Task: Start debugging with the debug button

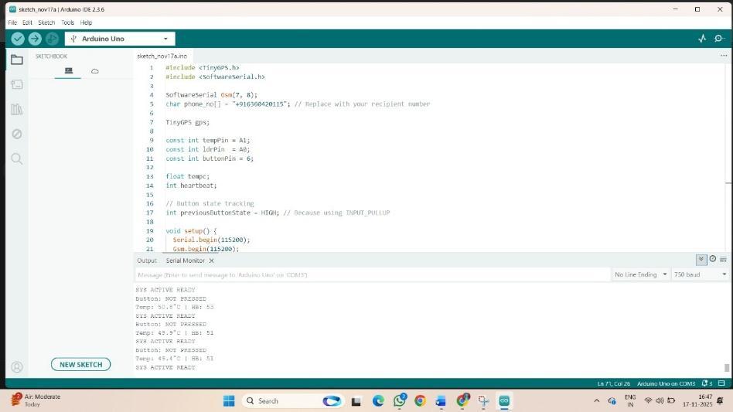Action: click(52, 39)
